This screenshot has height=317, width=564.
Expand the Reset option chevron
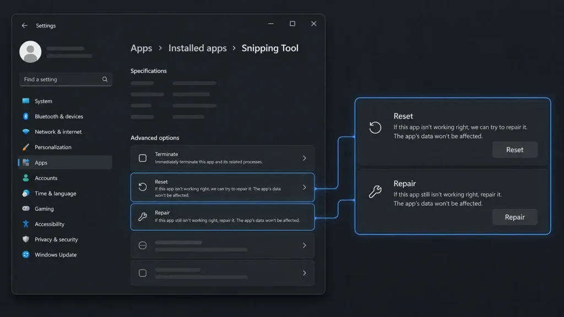coord(304,187)
